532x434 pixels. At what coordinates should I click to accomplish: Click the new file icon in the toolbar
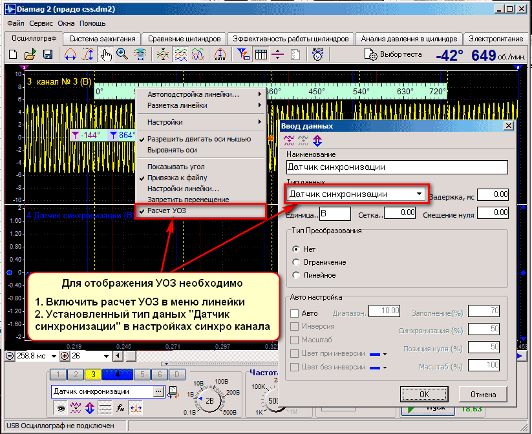coord(13,54)
